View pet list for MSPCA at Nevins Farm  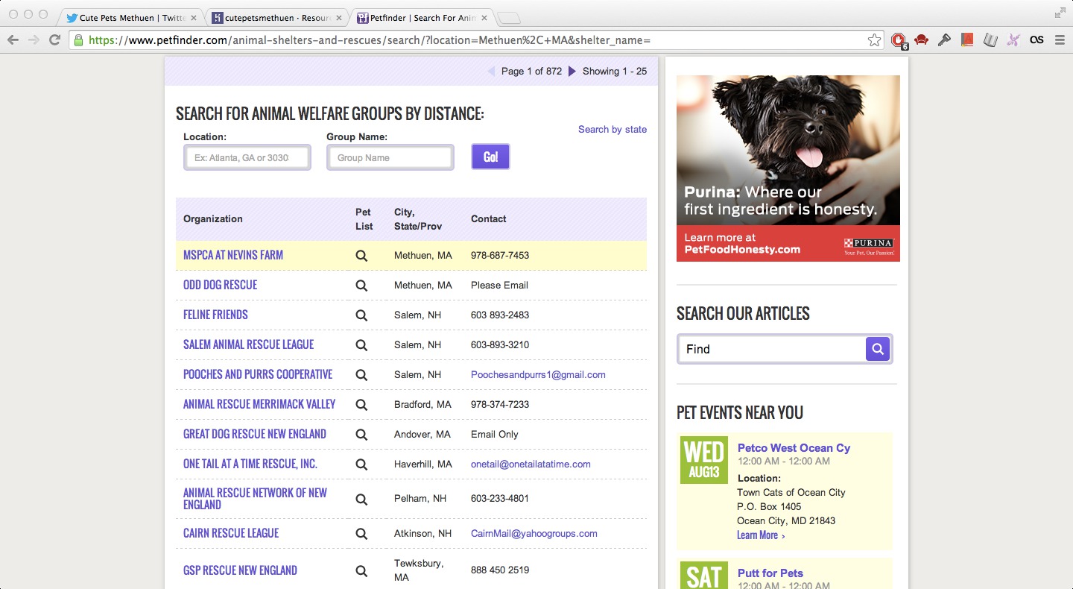pyautogui.click(x=361, y=256)
